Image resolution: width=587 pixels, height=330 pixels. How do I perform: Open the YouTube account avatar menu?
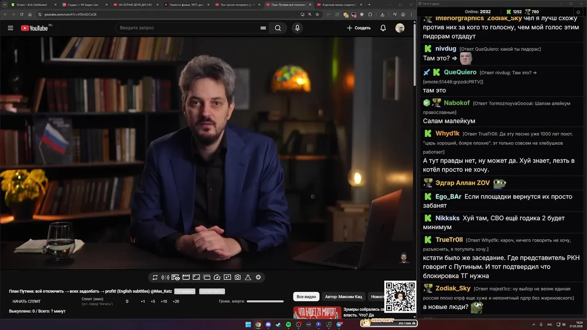(400, 28)
